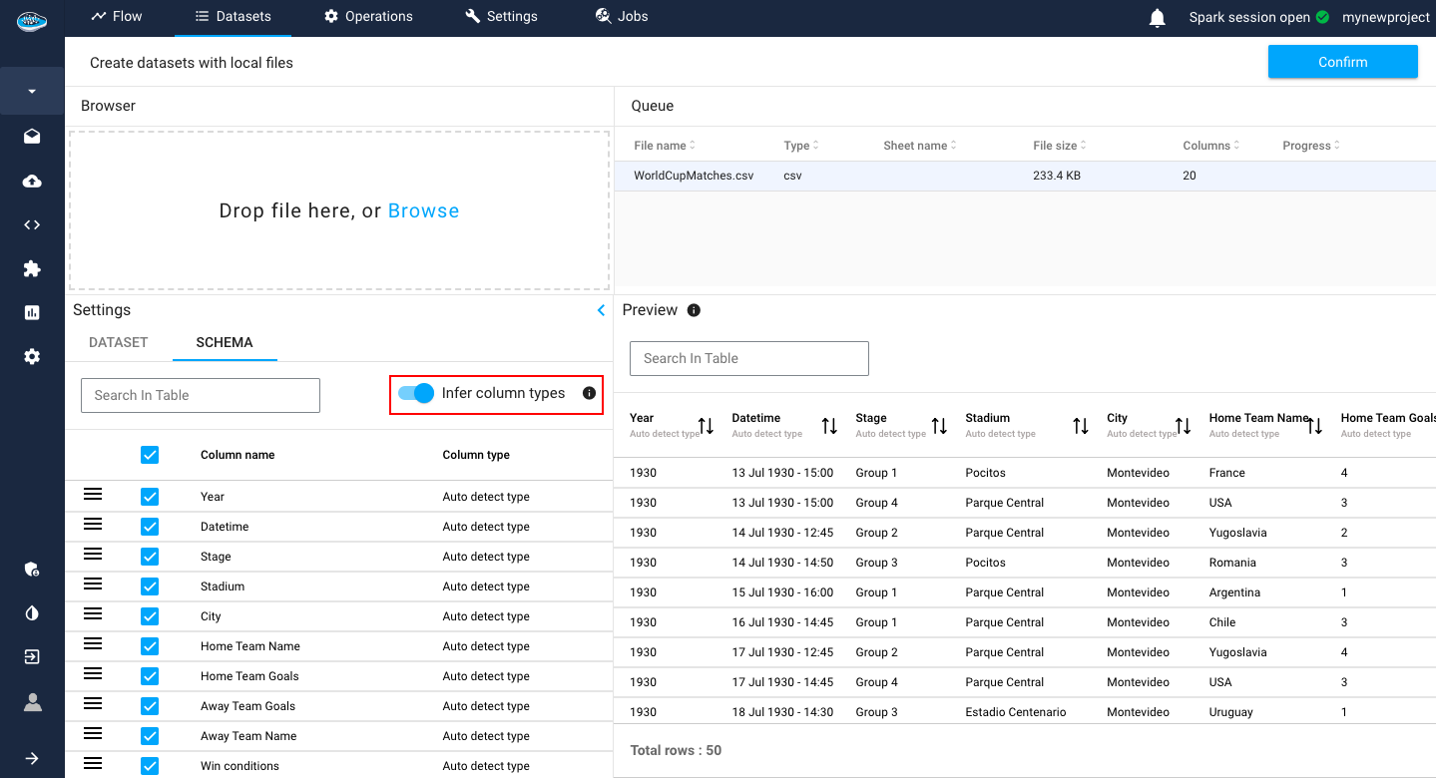Uncheck the select-all columns header checkbox
Image resolution: width=1436 pixels, height=778 pixels.
pos(150,455)
